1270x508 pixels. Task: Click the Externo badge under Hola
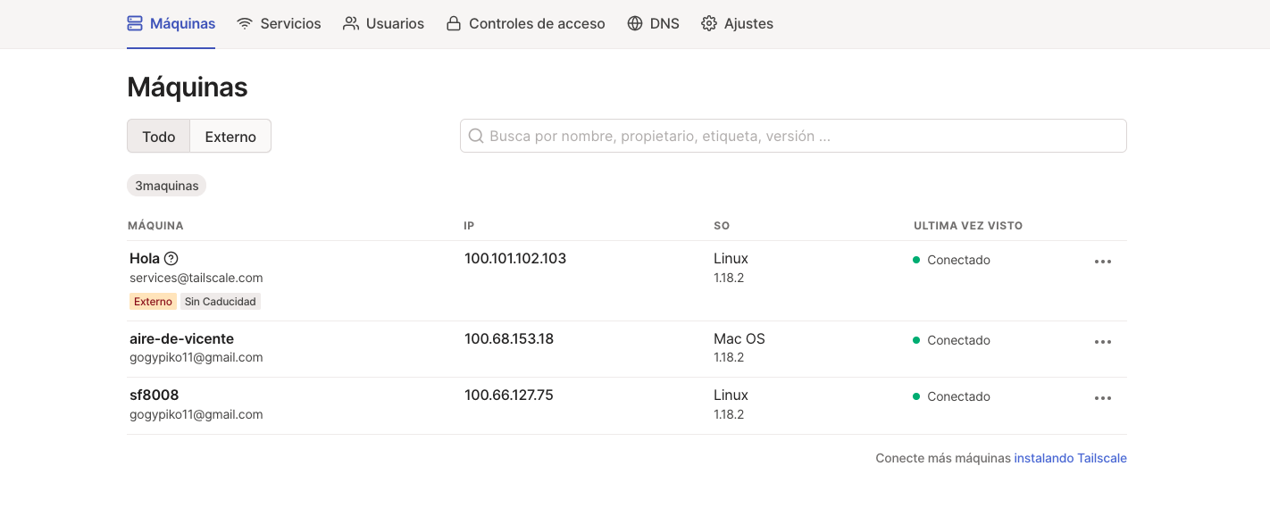(153, 302)
